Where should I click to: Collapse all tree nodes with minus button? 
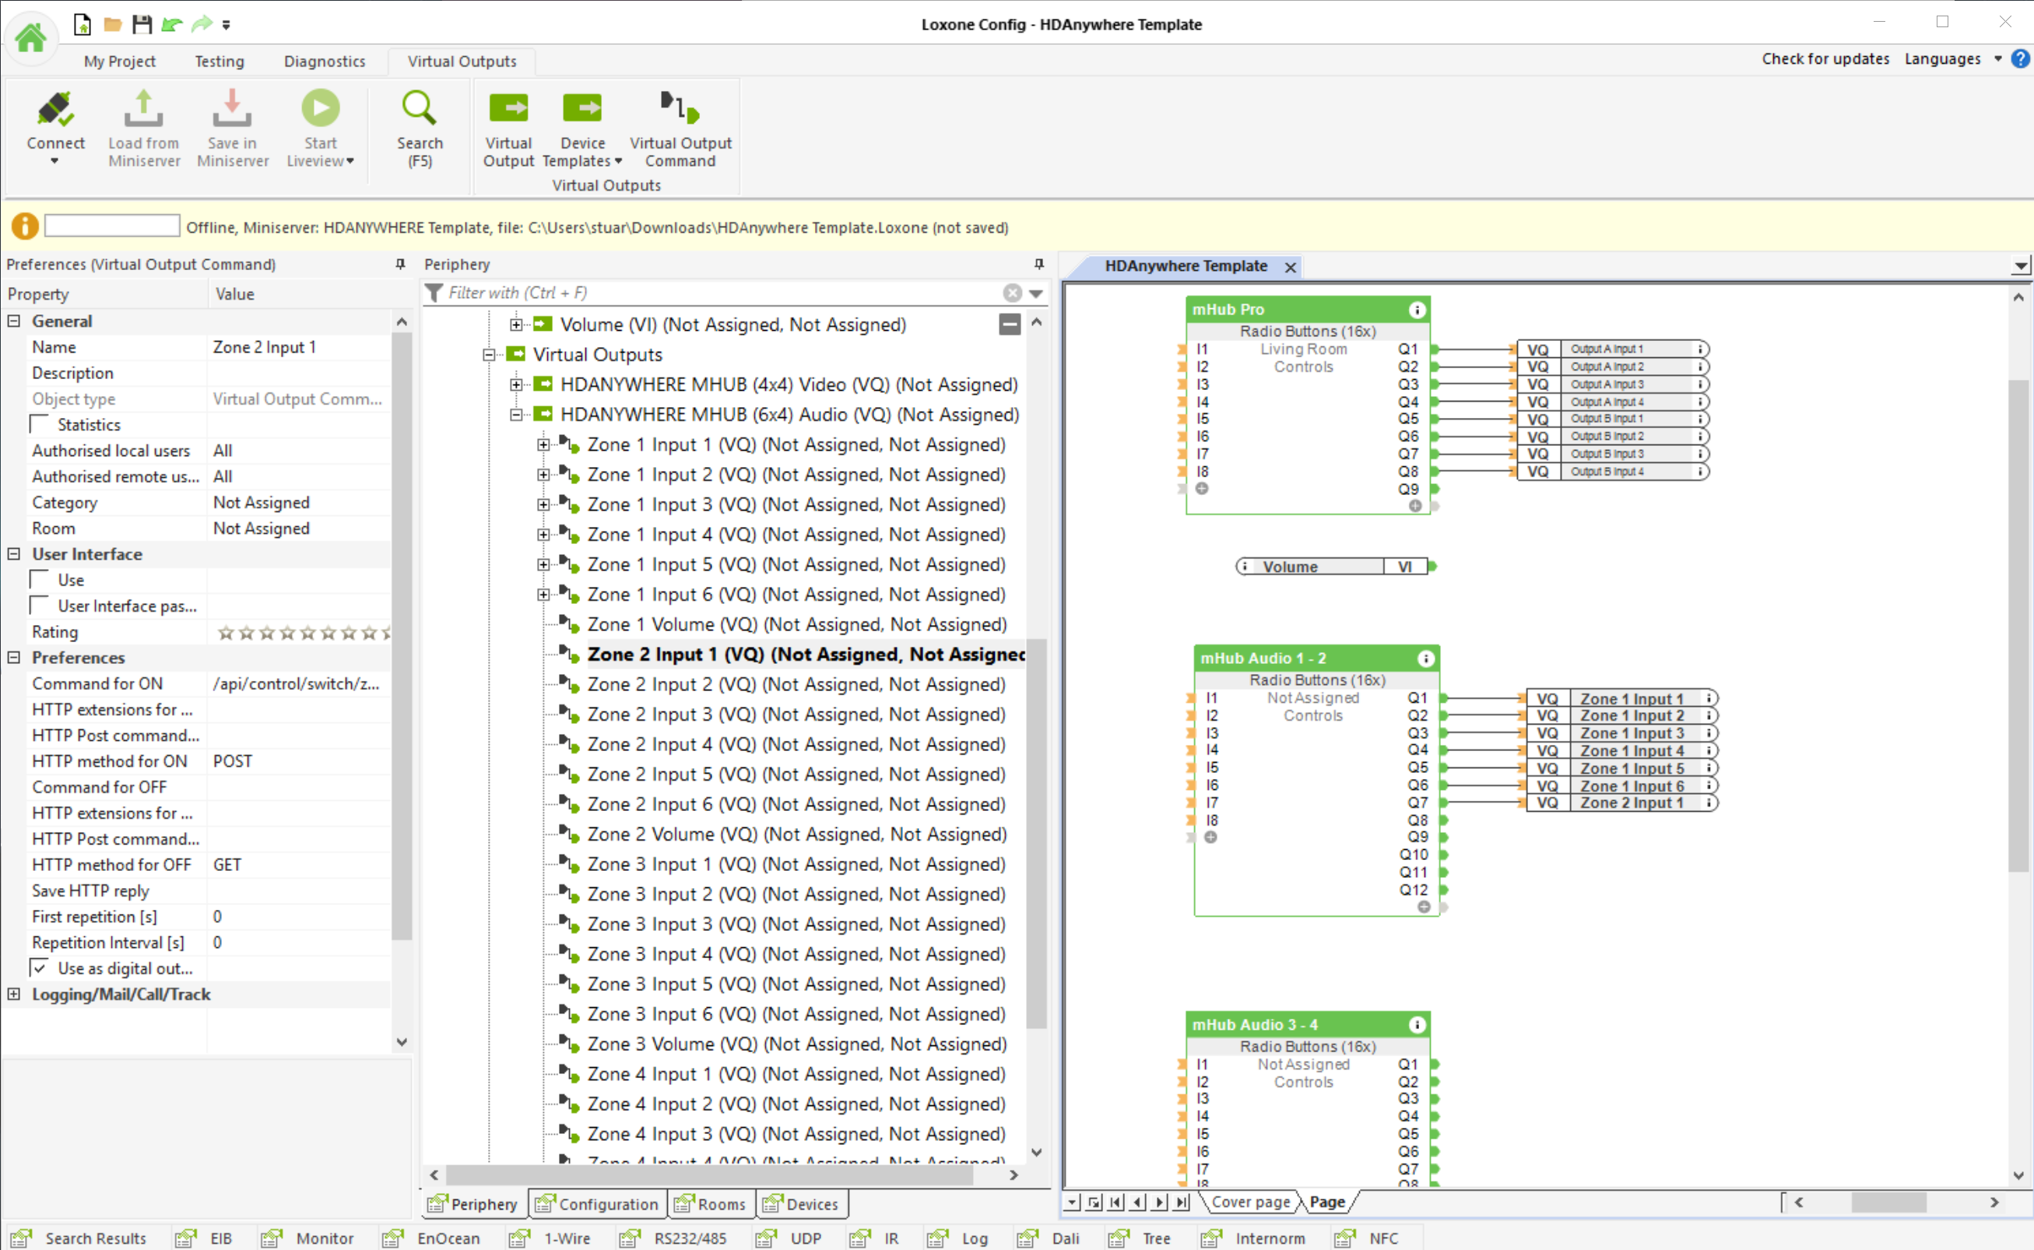point(1010,324)
